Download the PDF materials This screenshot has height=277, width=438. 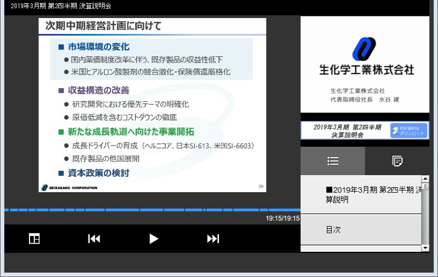coord(408,130)
